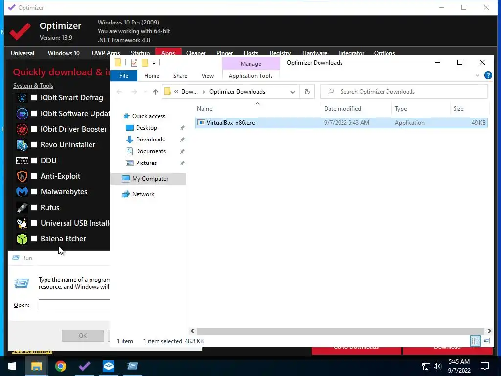The image size is (501, 376).
Task: Click the VirtualBox taskbar icon
Action: click(x=108, y=366)
